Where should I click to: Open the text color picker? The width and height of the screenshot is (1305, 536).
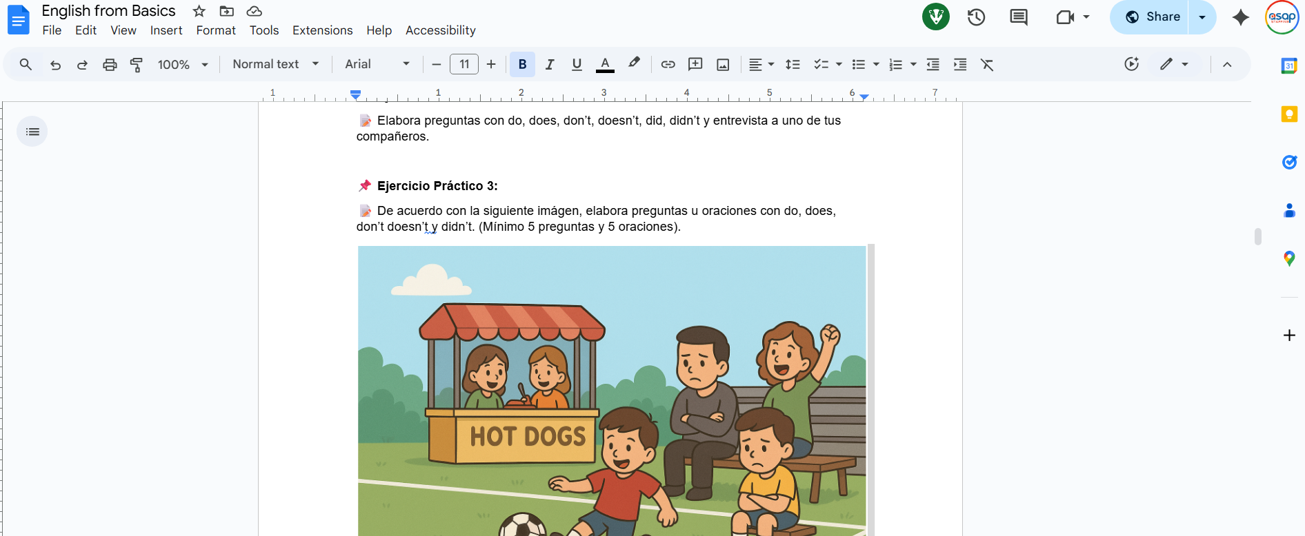click(605, 65)
